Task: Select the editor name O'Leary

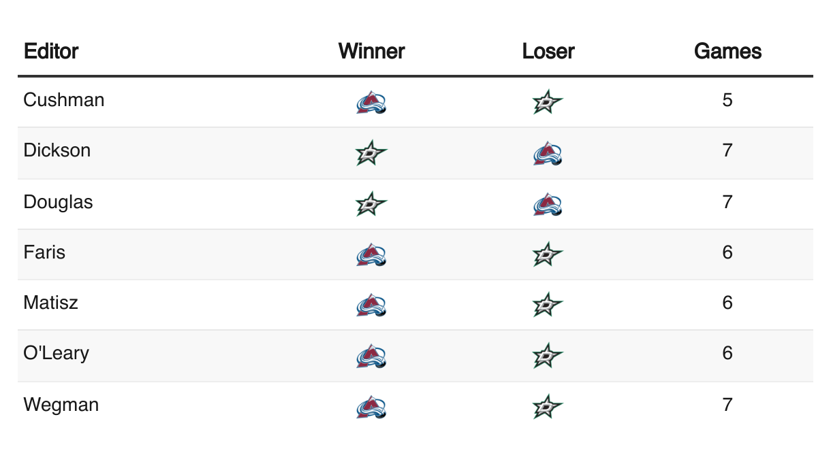Action: [x=56, y=353]
